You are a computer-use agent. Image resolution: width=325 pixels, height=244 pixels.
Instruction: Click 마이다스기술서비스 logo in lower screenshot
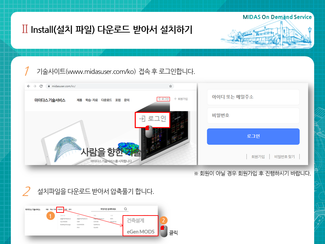tap(33, 209)
